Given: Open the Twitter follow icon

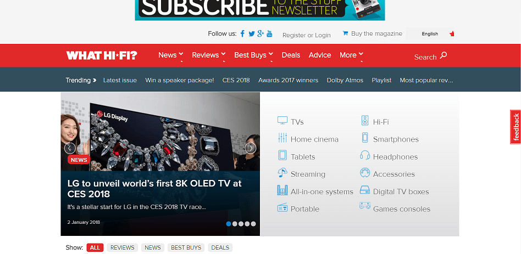Looking at the screenshot, I should pyautogui.click(x=252, y=34).
